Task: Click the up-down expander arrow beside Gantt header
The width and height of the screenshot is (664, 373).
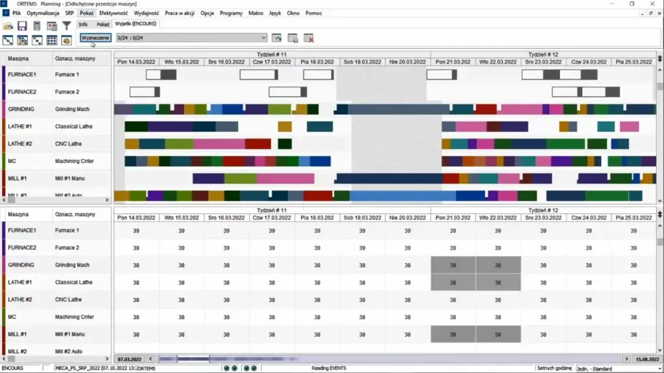Action: click(x=659, y=58)
